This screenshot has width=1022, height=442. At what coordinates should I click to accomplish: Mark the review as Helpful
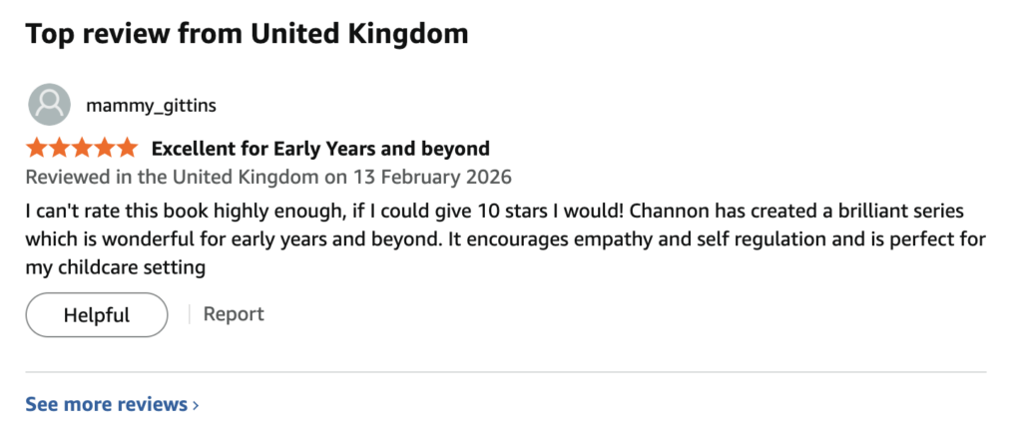[x=97, y=315]
